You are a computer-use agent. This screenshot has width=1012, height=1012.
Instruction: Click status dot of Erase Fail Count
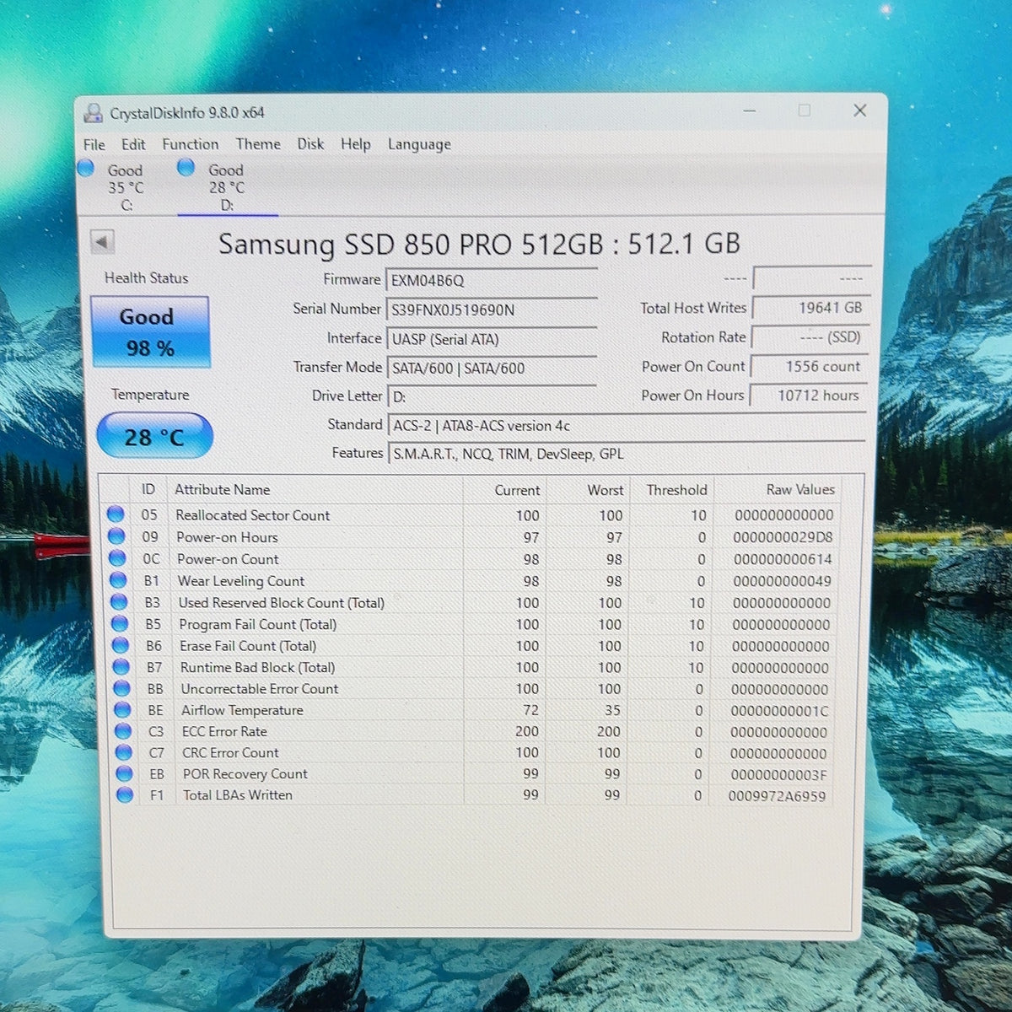click(121, 645)
